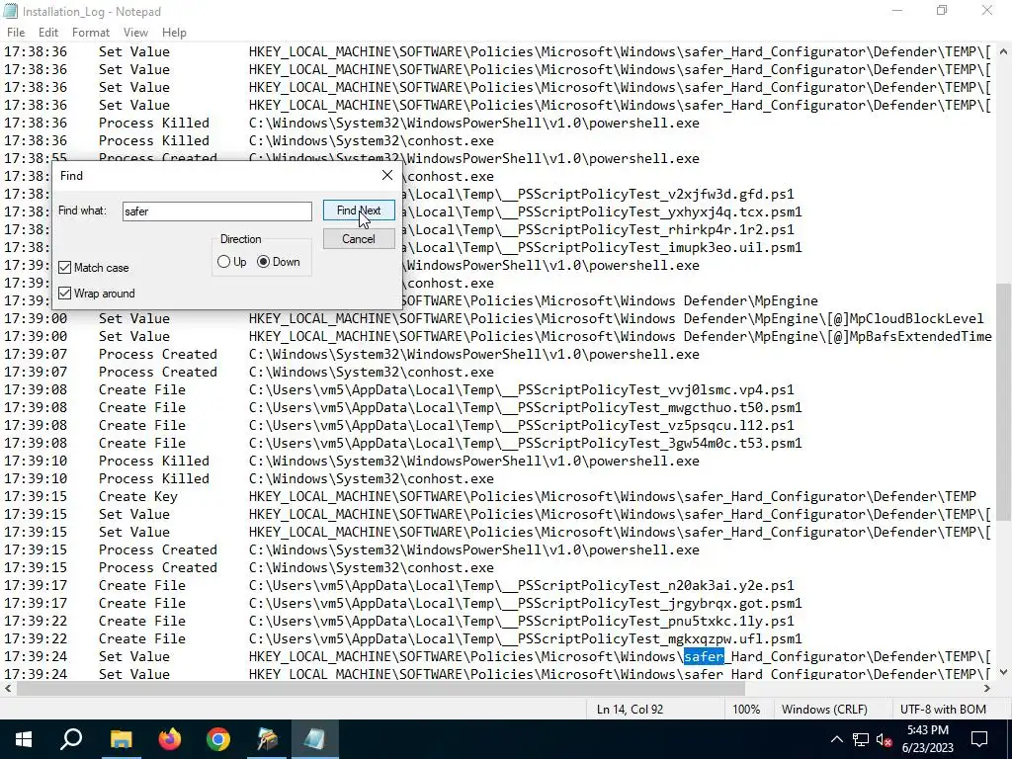
Task: Cancel the Find dialog
Action: point(359,239)
